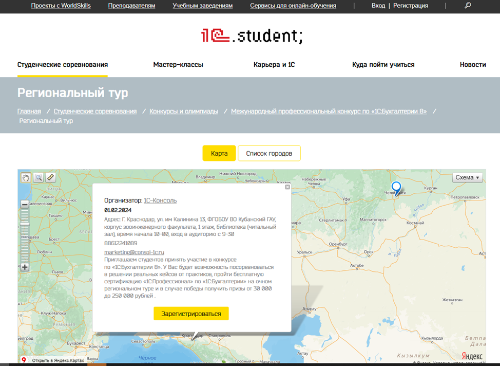Click the Магнитогорск city label on map
500x366 pixels.
pos(373,219)
